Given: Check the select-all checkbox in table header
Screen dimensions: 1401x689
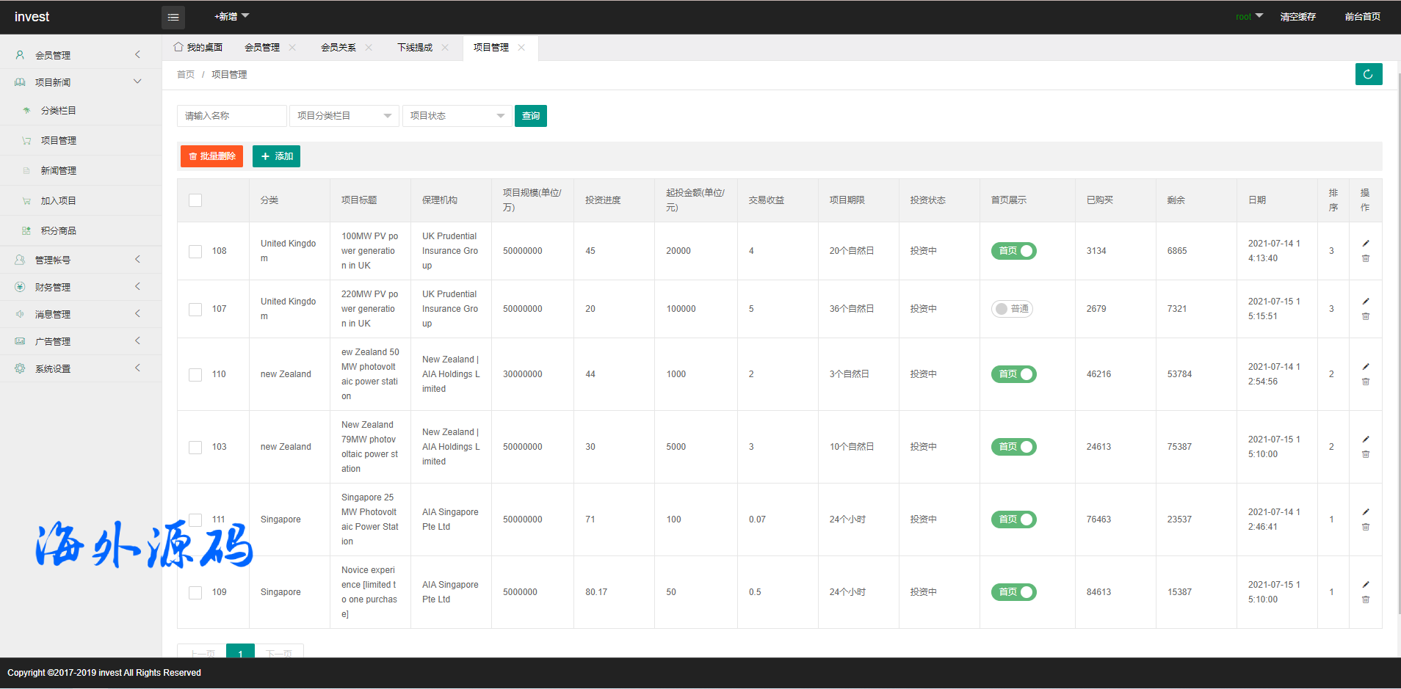Looking at the screenshot, I should click(195, 200).
